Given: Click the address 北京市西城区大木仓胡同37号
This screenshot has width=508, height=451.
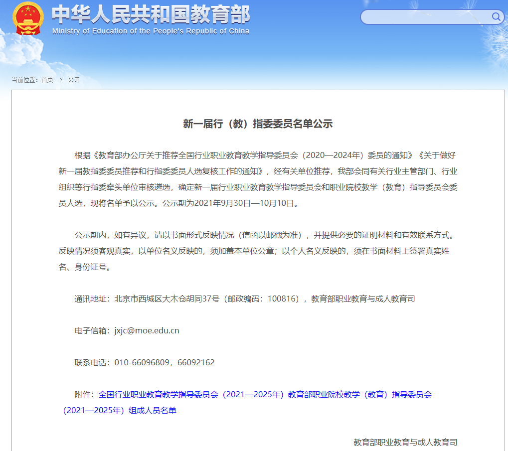Looking at the screenshot, I should coord(167,299).
